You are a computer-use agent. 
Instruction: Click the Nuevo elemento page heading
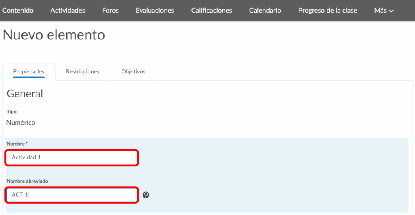pyautogui.click(x=53, y=35)
